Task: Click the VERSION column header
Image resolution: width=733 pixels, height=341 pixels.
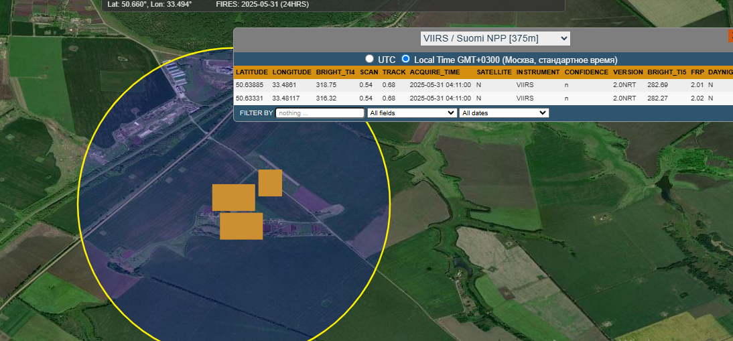Action: 628,72
